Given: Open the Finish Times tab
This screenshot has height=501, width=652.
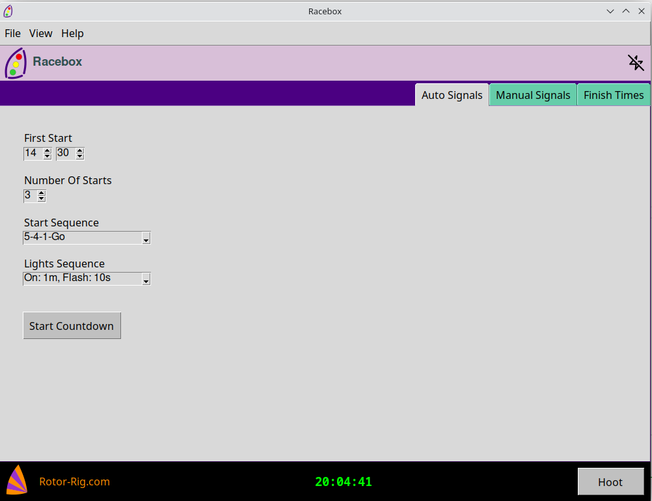Looking at the screenshot, I should [x=614, y=95].
